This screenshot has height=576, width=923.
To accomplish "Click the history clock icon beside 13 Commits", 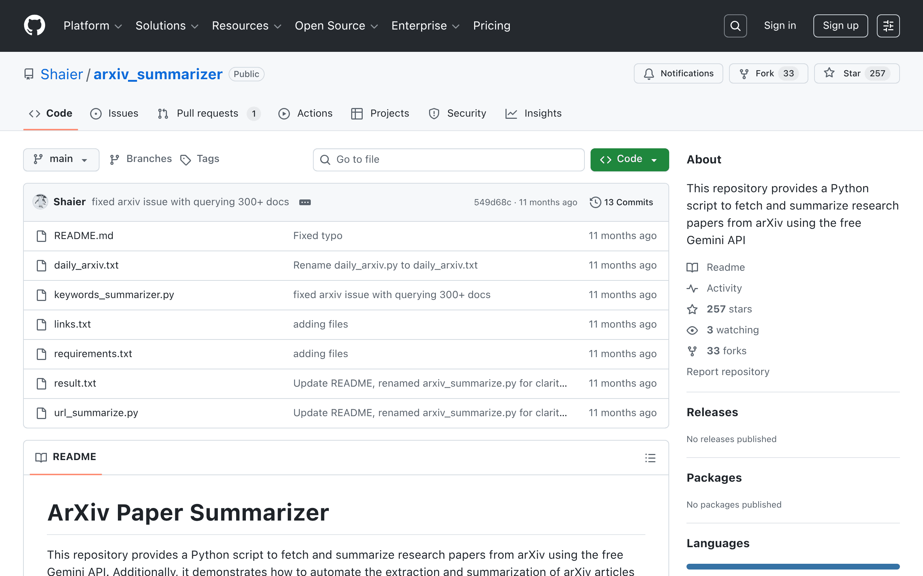I will click(x=595, y=202).
